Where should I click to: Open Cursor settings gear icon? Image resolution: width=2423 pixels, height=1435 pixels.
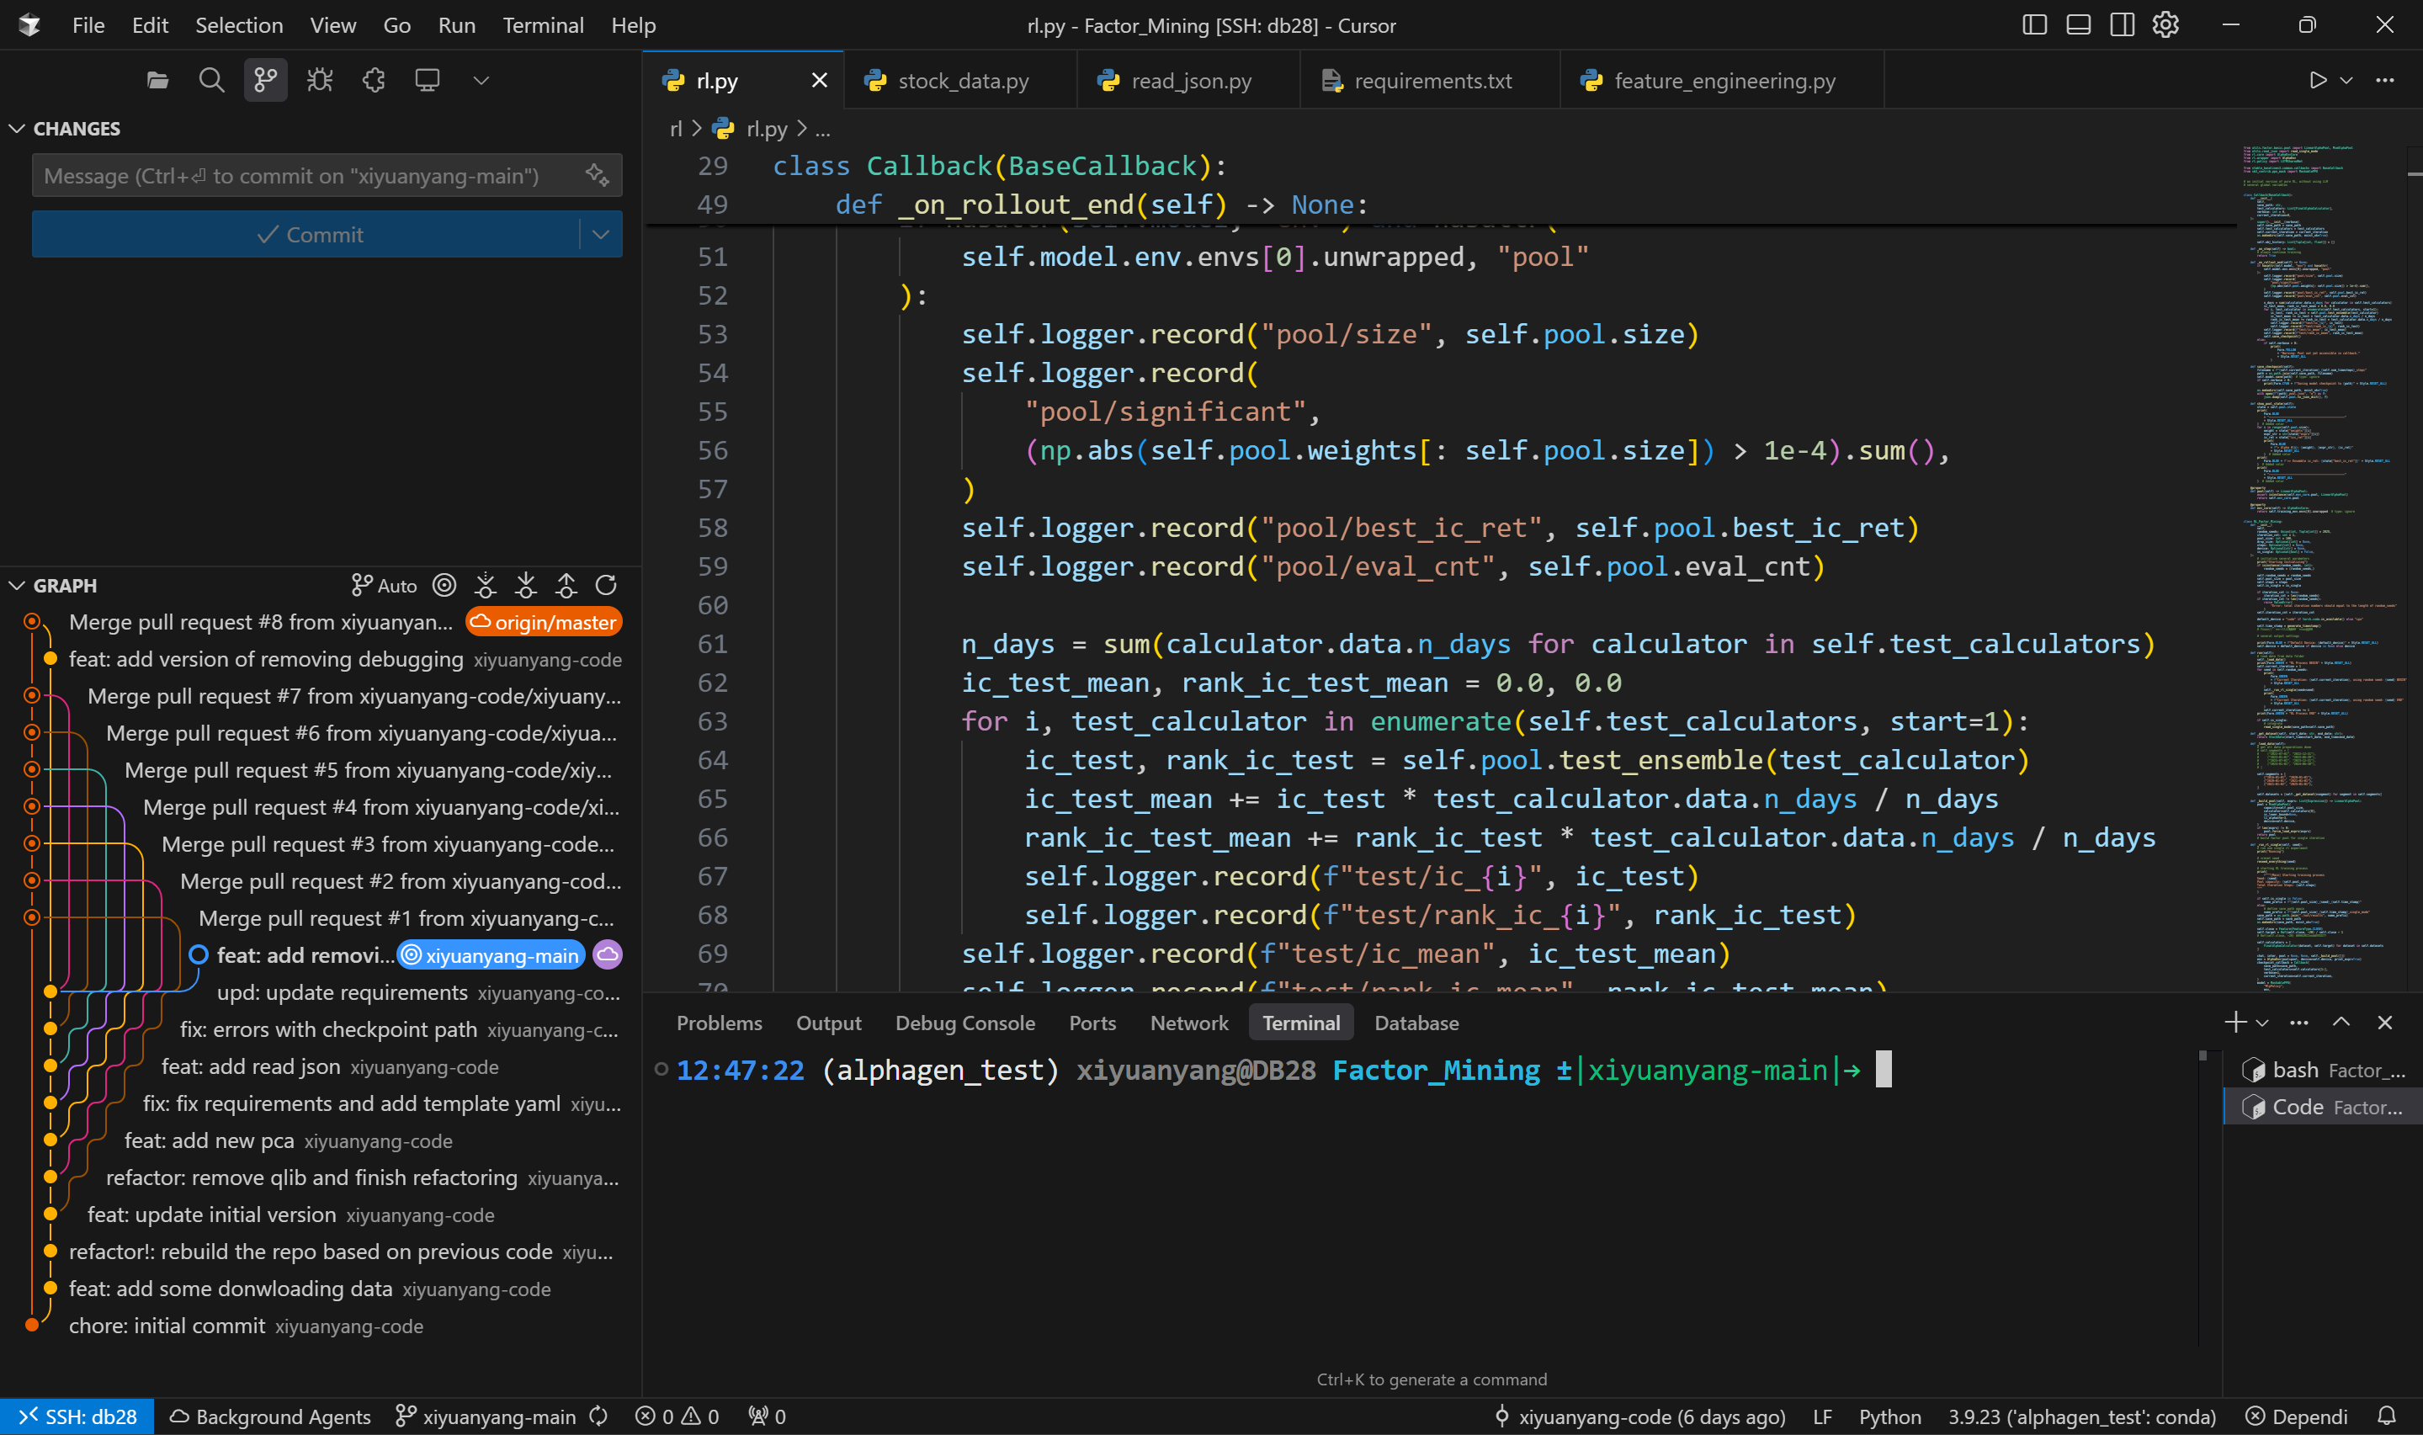[2165, 25]
